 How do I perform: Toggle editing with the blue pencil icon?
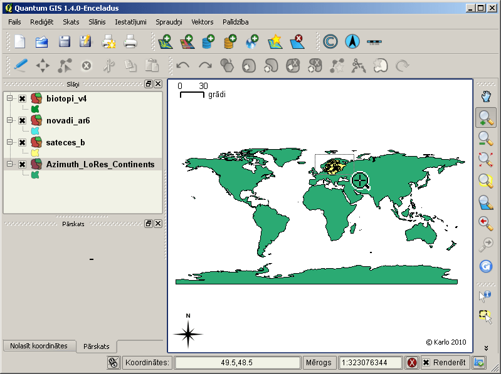tap(21, 66)
